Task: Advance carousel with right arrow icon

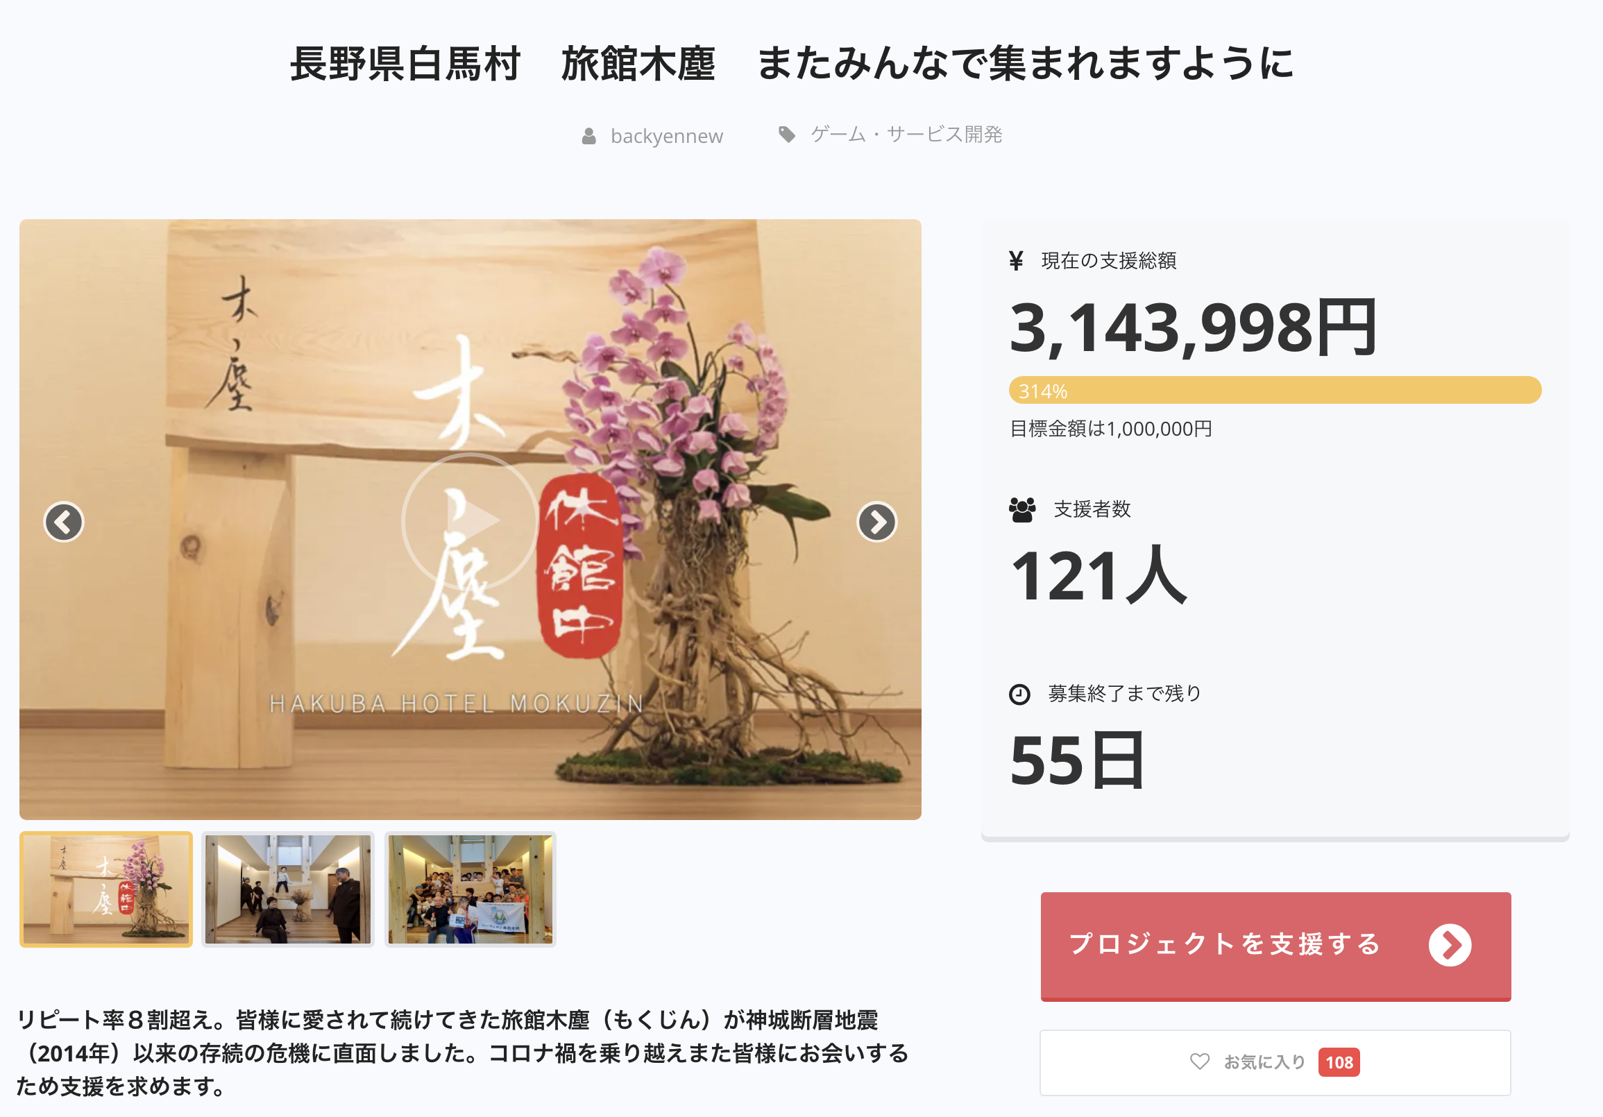Action: (876, 522)
